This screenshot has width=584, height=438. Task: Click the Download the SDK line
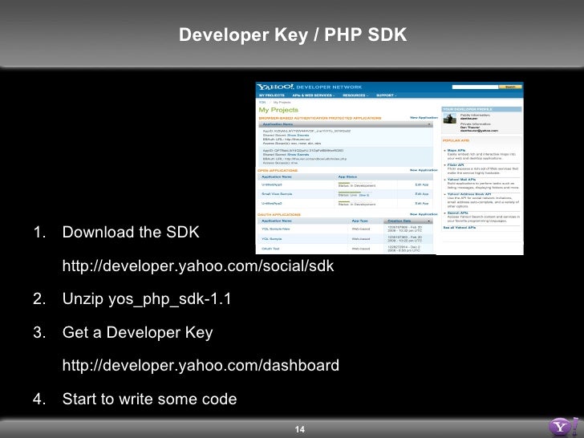point(131,232)
